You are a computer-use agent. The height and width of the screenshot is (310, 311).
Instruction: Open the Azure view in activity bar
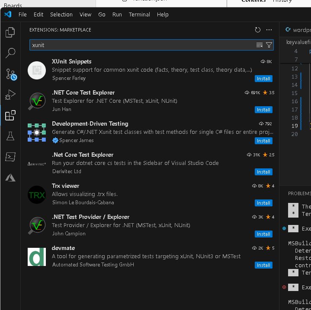click(10, 177)
